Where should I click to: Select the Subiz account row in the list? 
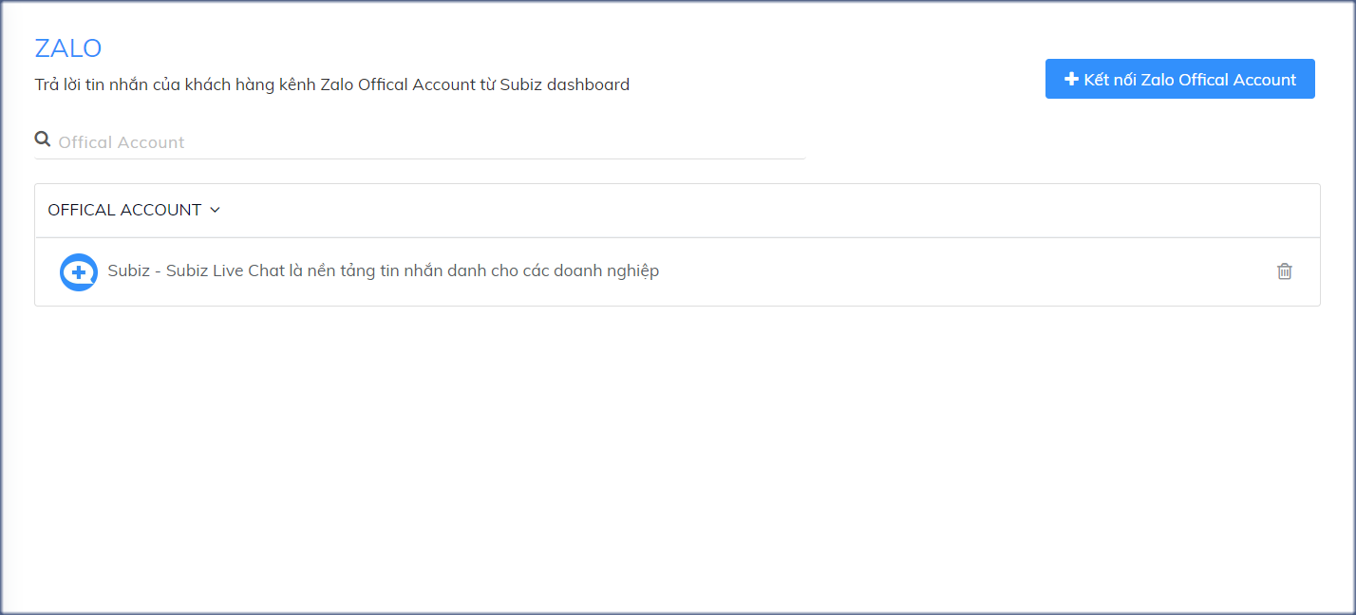475,271
